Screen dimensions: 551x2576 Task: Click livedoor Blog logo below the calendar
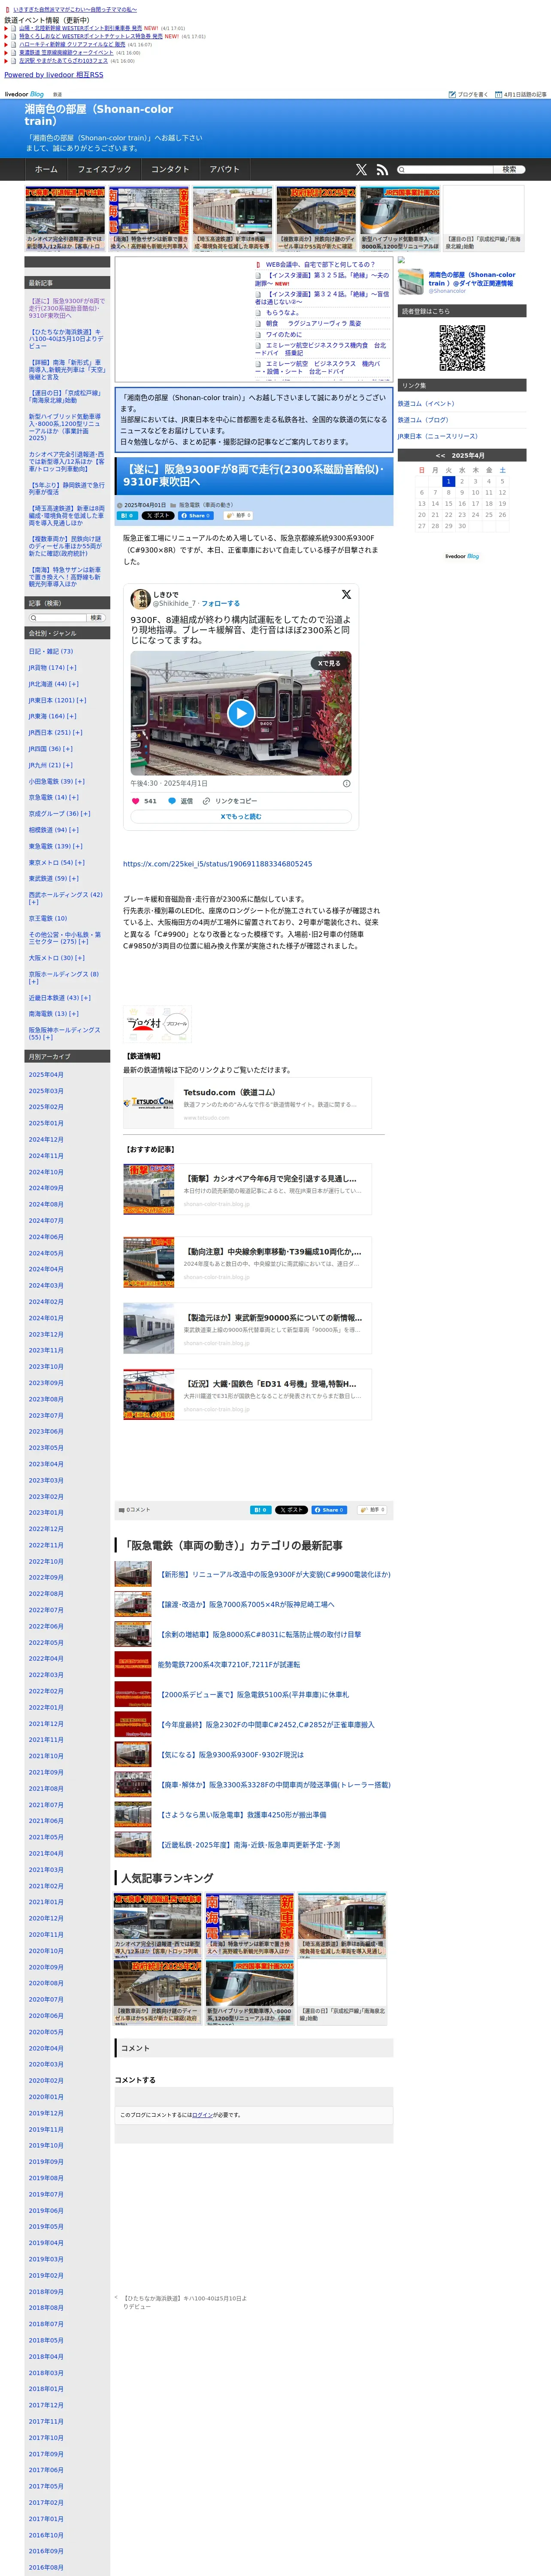tap(462, 556)
